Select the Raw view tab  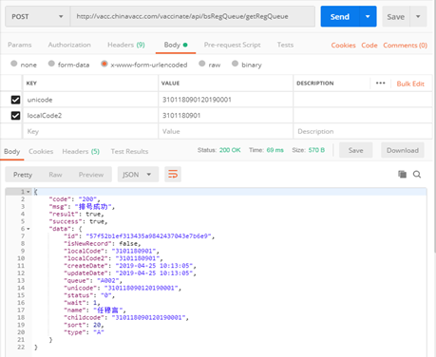pos(55,175)
